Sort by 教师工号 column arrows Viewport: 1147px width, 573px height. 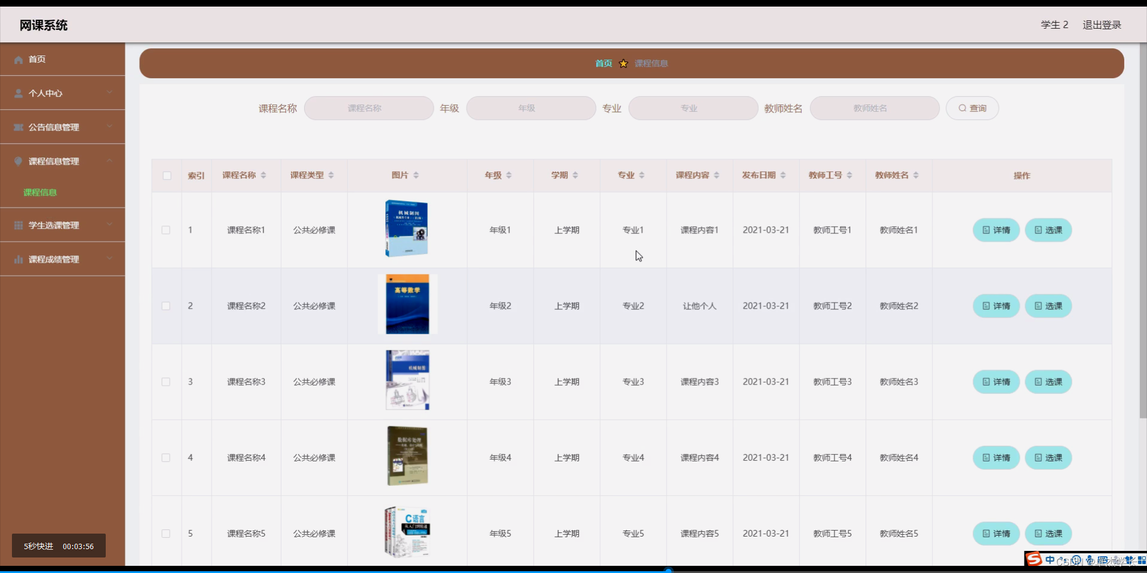[849, 175]
